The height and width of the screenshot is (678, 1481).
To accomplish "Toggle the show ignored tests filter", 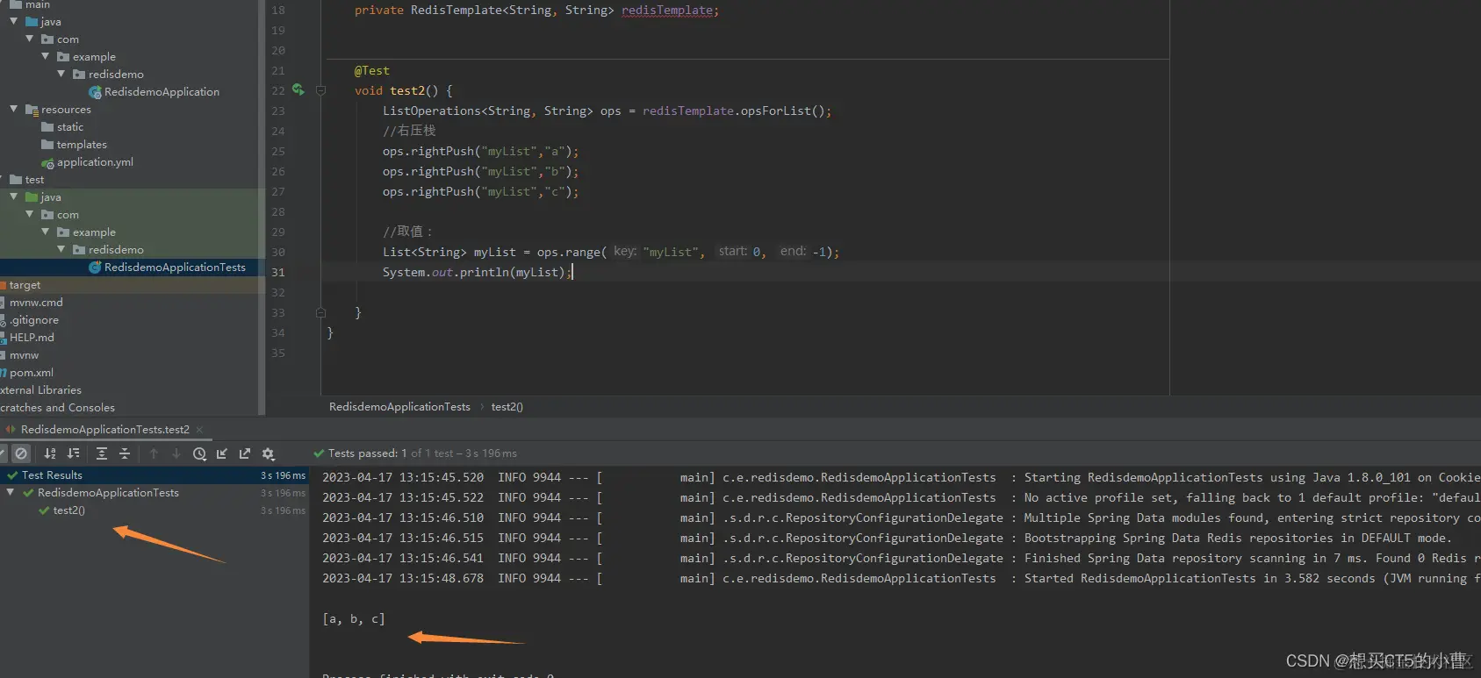I will [21, 453].
